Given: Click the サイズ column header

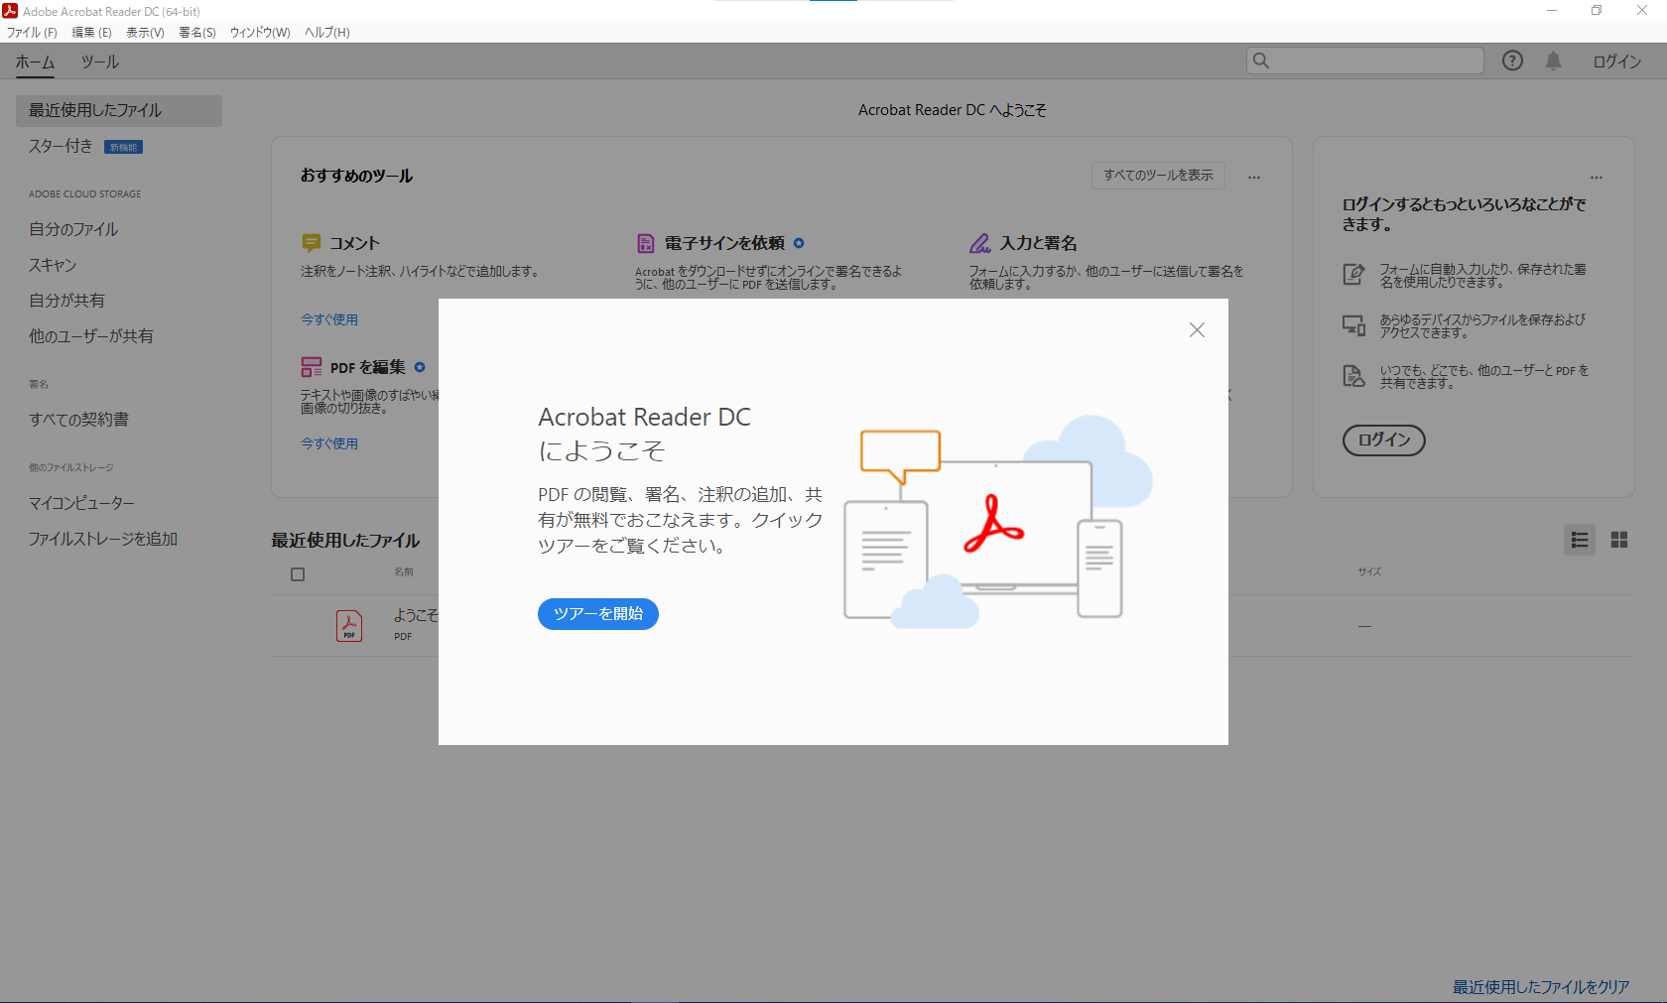Looking at the screenshot, I should (1369, 571).
